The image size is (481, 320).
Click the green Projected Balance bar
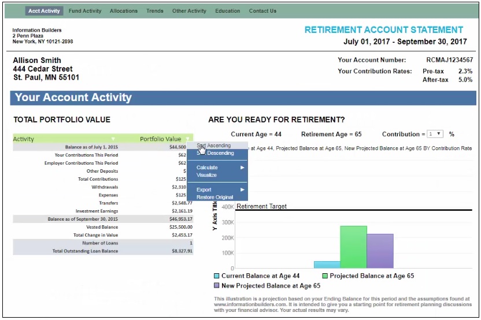click(x=353, y=247)
